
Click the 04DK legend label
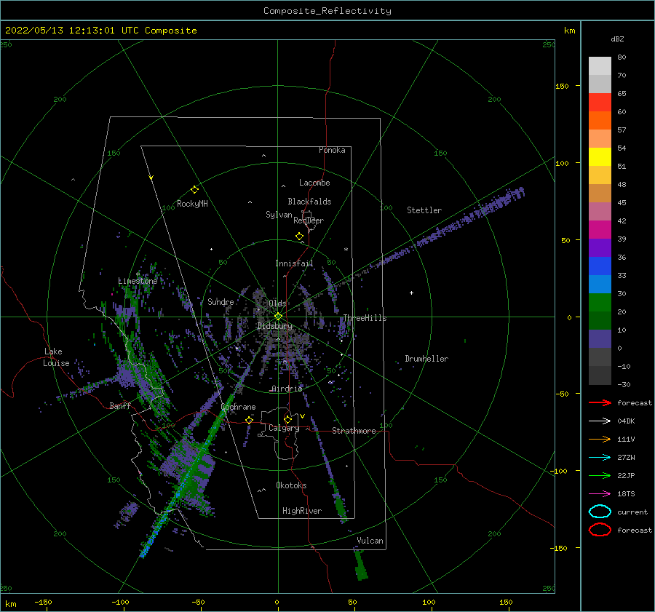pos(626,421)
